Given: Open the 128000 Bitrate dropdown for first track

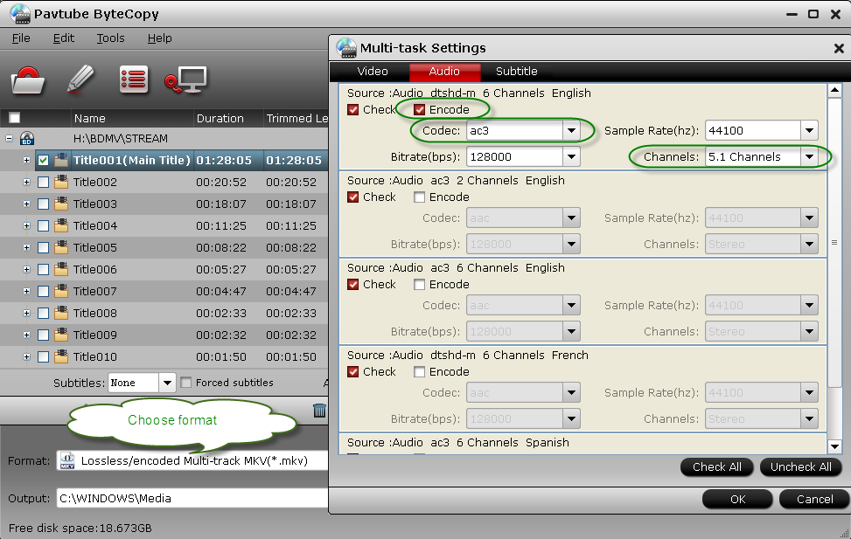Looking at the screenshot, I should [571, 156].
